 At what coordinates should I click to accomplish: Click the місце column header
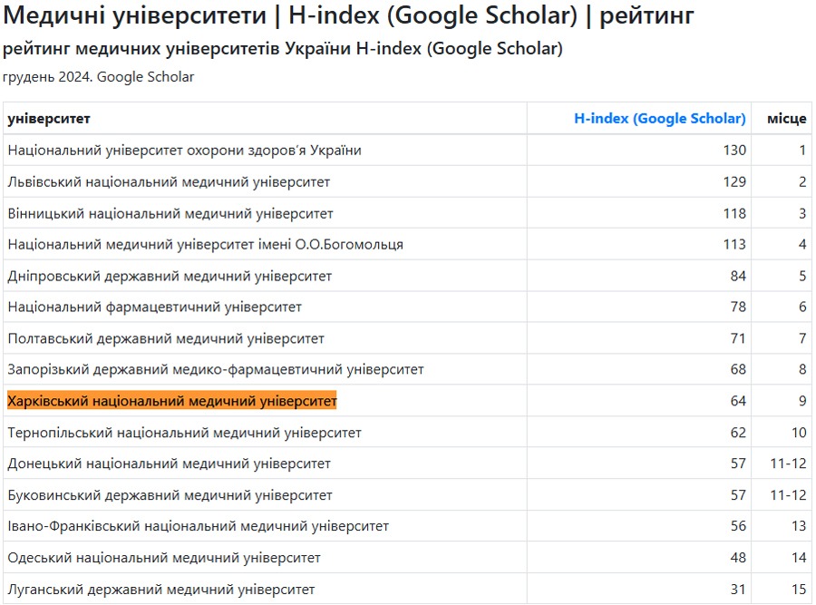point(785,119)
